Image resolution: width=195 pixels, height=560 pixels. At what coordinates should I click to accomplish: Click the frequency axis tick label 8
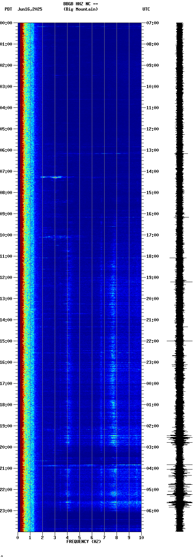pos(117,538)
